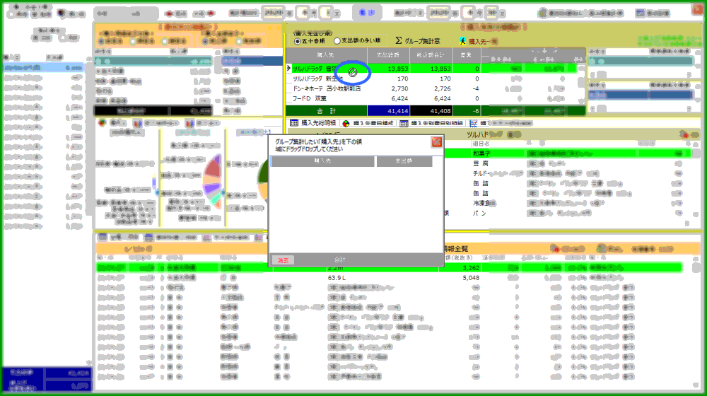Click the 63.9 L value in the bottom list

(x=337, y=278)
